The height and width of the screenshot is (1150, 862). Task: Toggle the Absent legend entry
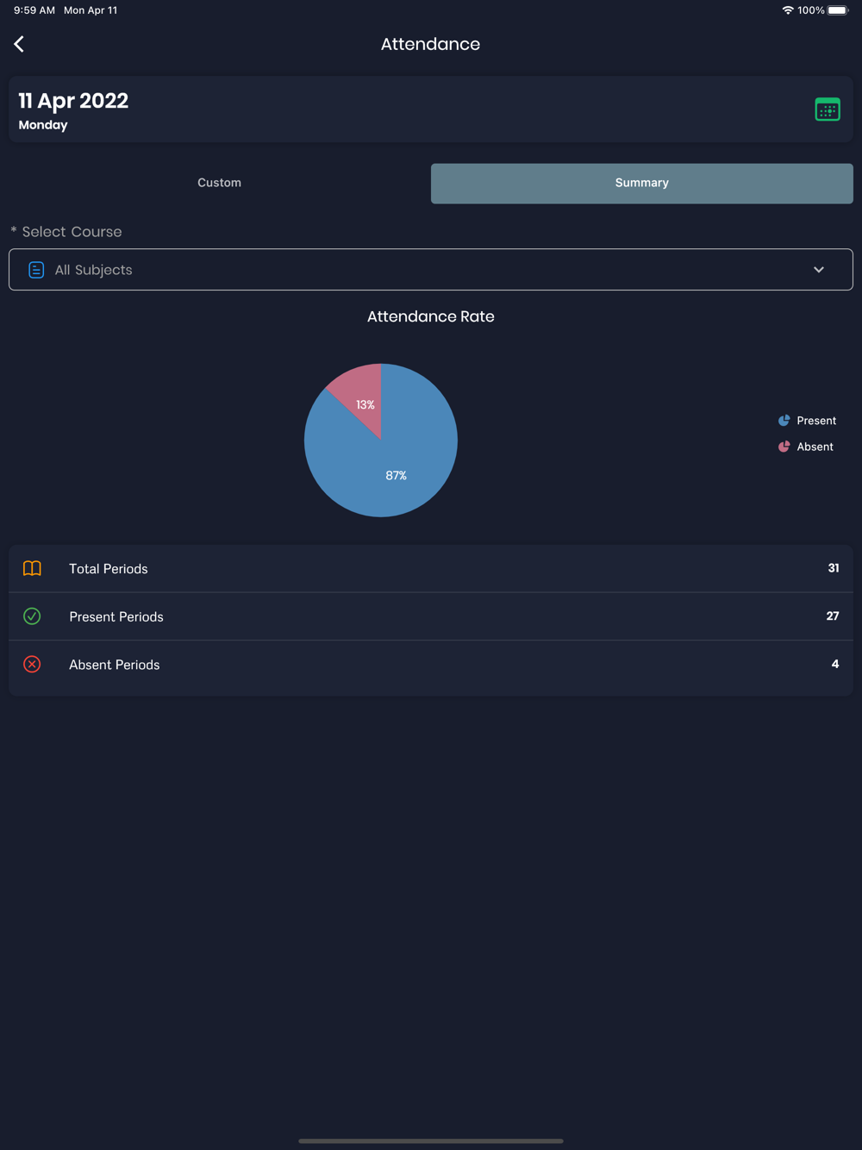coord(806,447)
